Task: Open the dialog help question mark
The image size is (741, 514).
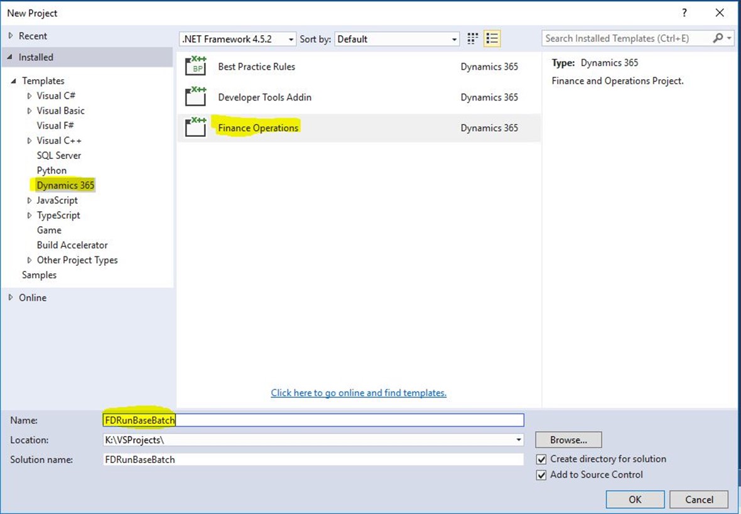Action: point(684,13)
